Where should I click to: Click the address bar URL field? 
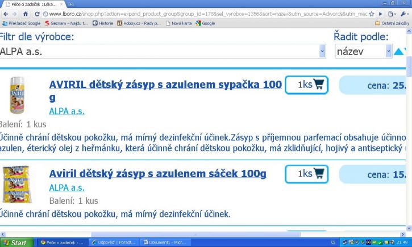coord(207,14)
